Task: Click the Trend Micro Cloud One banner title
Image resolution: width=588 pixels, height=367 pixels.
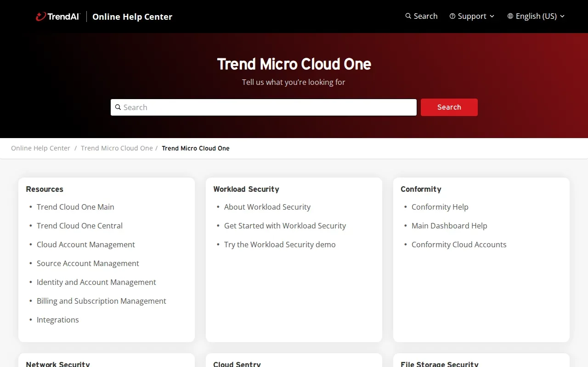Action: pos(294,64)
